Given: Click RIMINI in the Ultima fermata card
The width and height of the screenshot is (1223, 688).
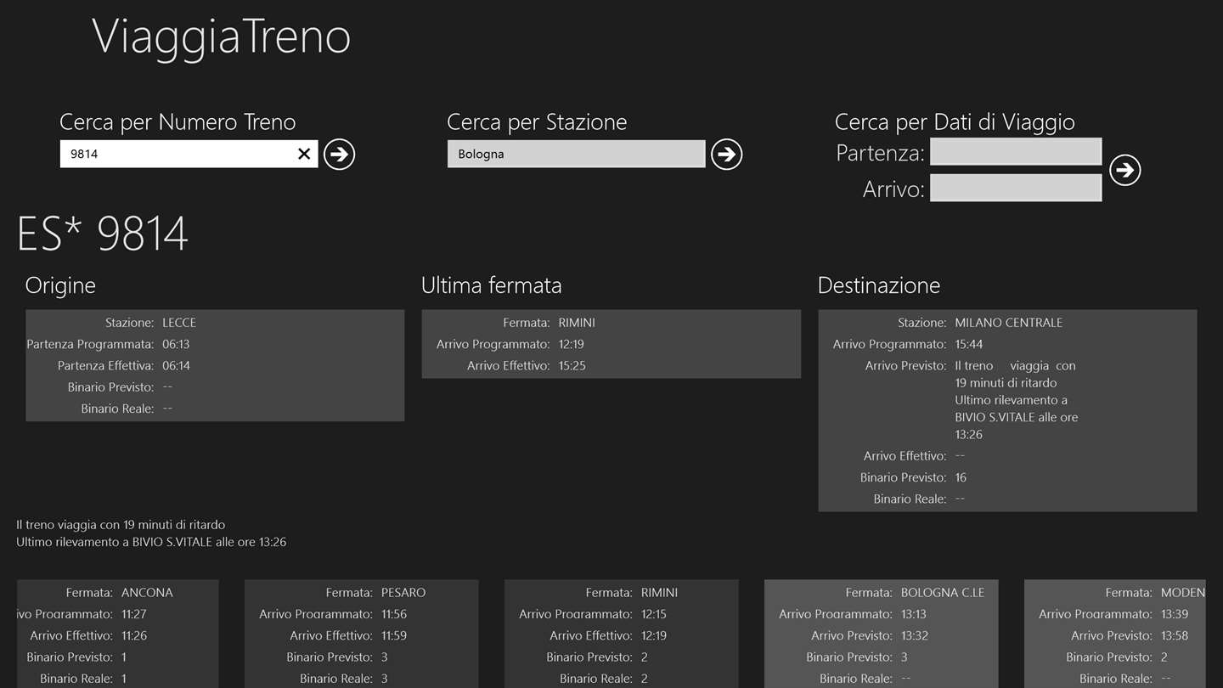Looking at the screenshot, I should [x=577, y=323].
